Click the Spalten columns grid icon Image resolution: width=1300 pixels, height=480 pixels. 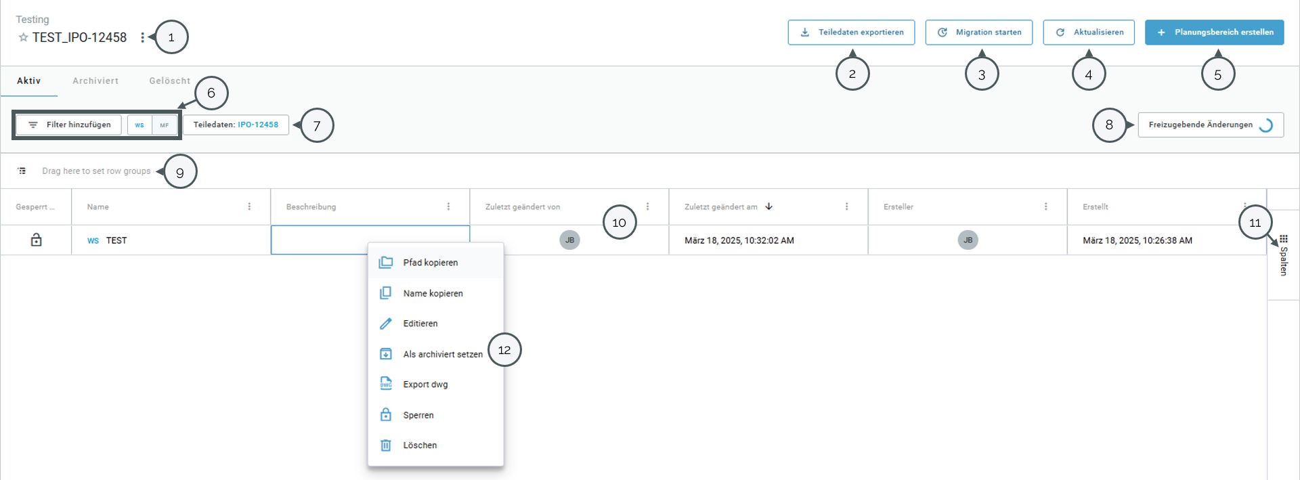coord(1283,239)
